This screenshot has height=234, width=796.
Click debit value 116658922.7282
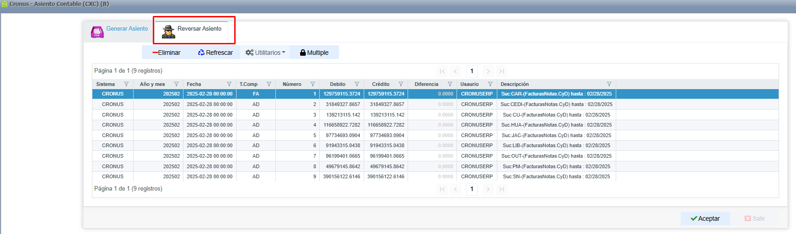[342, 125]
